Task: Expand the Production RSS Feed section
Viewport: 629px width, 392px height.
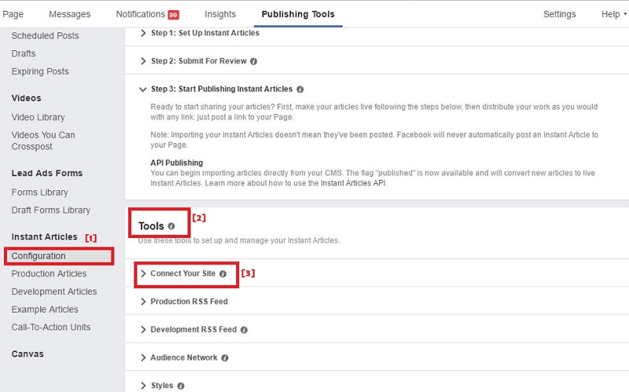Action: pyautogui.click(x=189, y=302)
